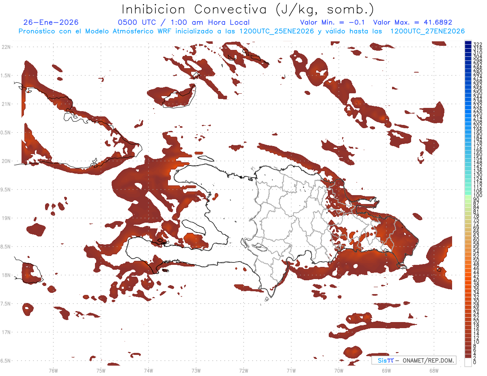
Task: Click the colorbar value "202"
Action: (x=478, y=126)
